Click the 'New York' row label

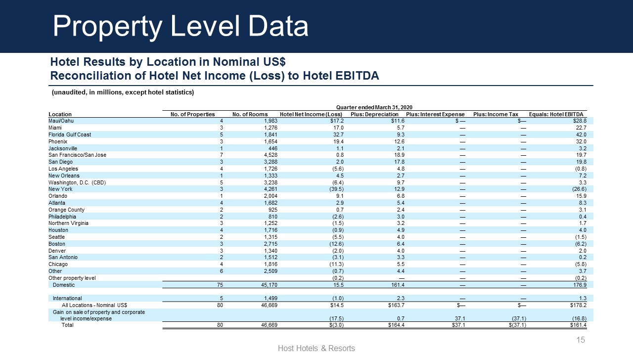[60, 189]
